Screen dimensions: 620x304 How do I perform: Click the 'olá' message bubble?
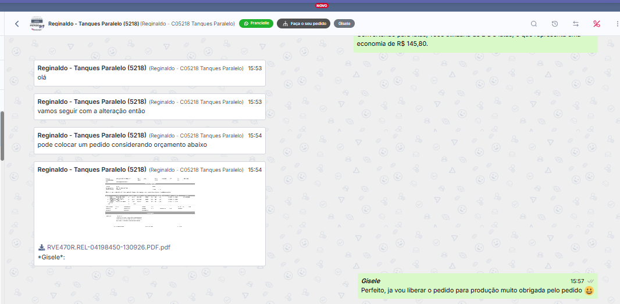[149, 73]
